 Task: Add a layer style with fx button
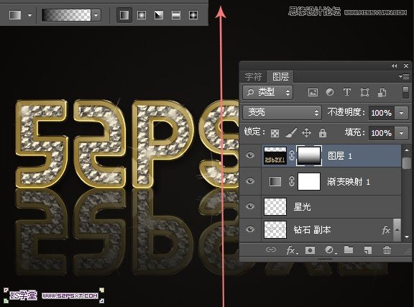tap(292, 250)
